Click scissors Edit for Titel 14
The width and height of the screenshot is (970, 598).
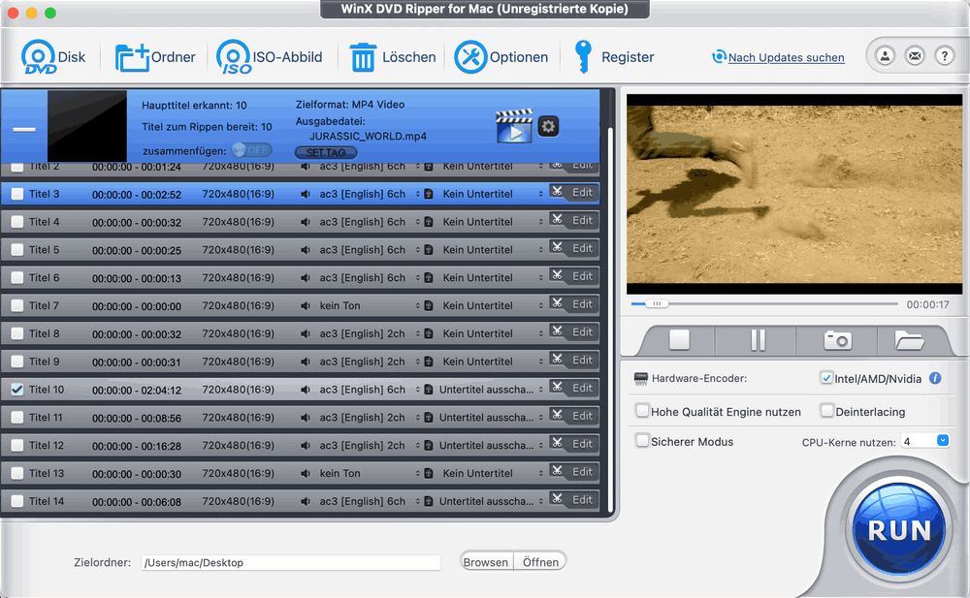click(x=573, y=500)
